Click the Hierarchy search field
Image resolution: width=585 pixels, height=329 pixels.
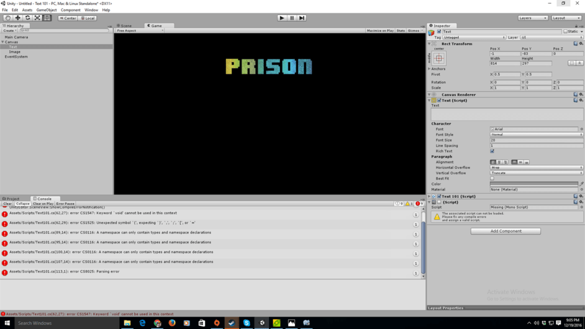pyautogui.click(x=63, y=30)
